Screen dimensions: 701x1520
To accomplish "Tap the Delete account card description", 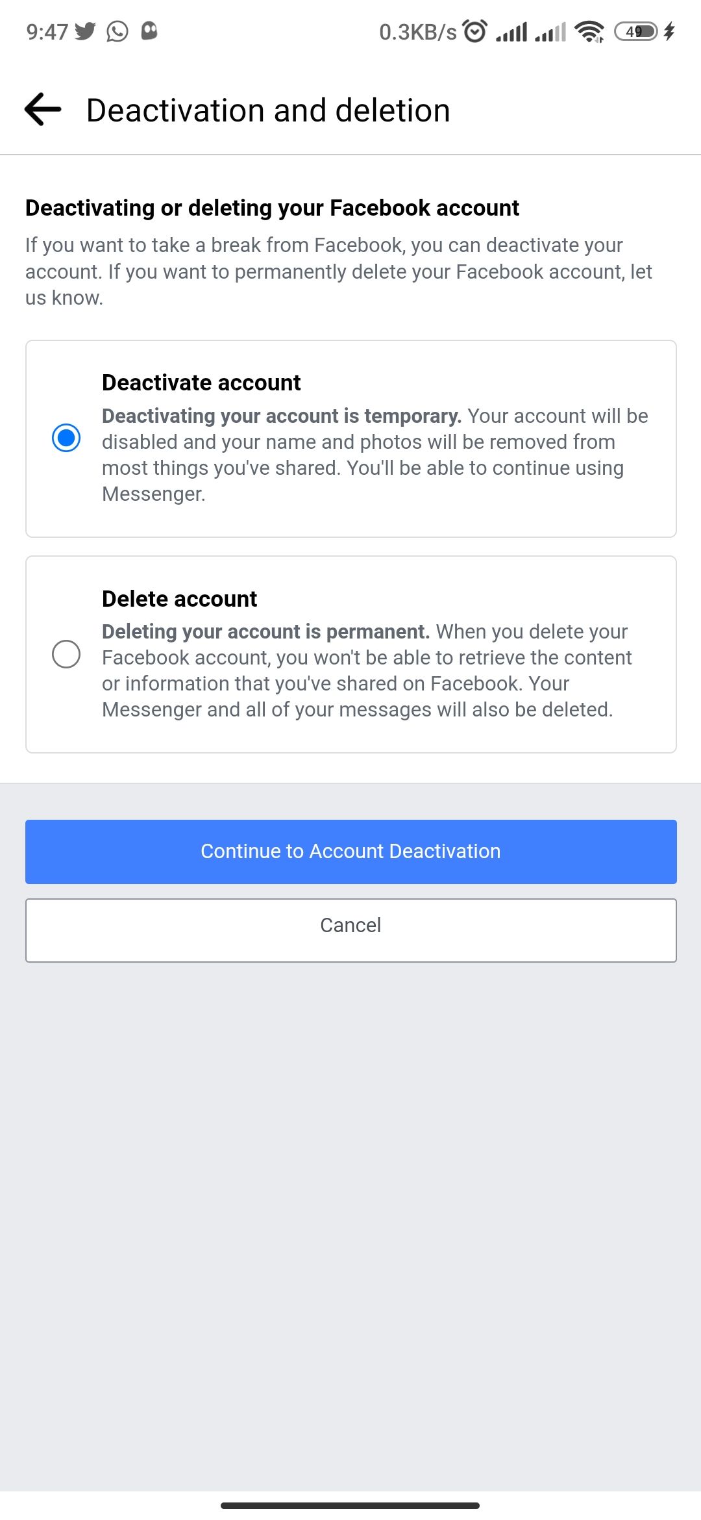I will click(x=366, y=670).
